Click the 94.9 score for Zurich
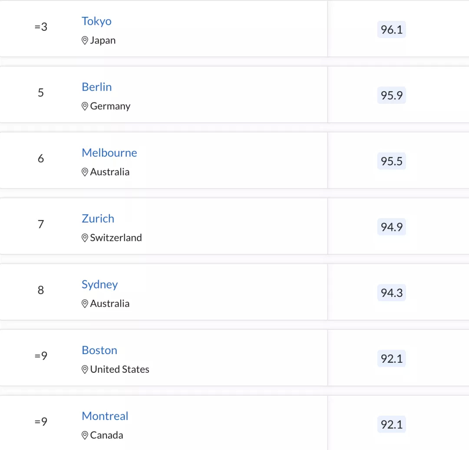The width and height of the screenshot is (469, 450). click(x=392, y=227)
